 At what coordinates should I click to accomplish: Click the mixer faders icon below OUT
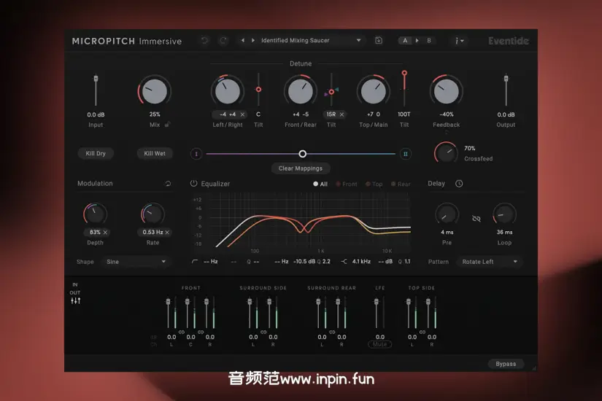click(75, 301)
